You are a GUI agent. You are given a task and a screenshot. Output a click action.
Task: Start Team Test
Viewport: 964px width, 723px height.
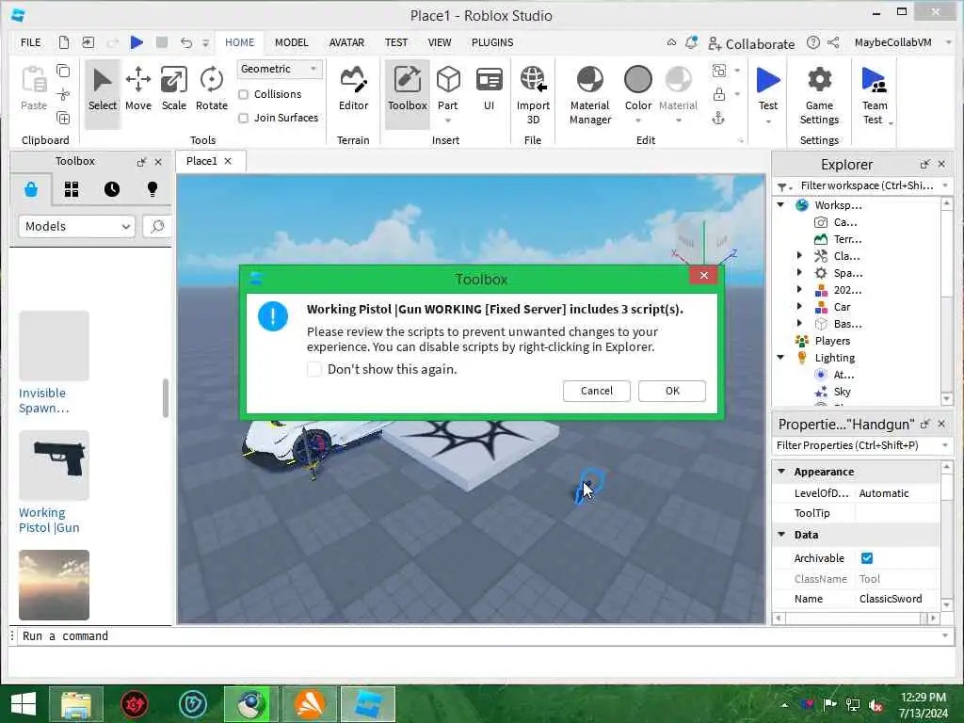pos(875,95)
